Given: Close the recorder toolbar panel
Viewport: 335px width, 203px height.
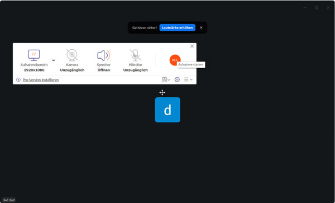Looking at the screenshot, I should coord(192,46).
